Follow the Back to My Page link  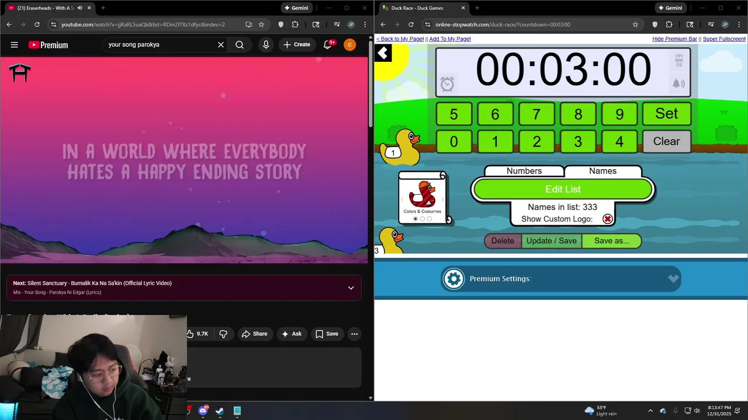point(400,39)
